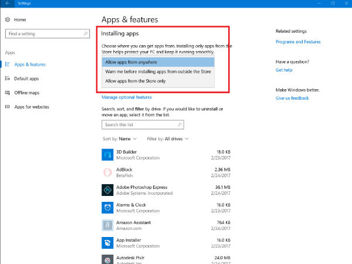The width and height of the screenshot is (352, 264).
Task: Open Offline maps settings page
Action: click(x=26, y=93)
